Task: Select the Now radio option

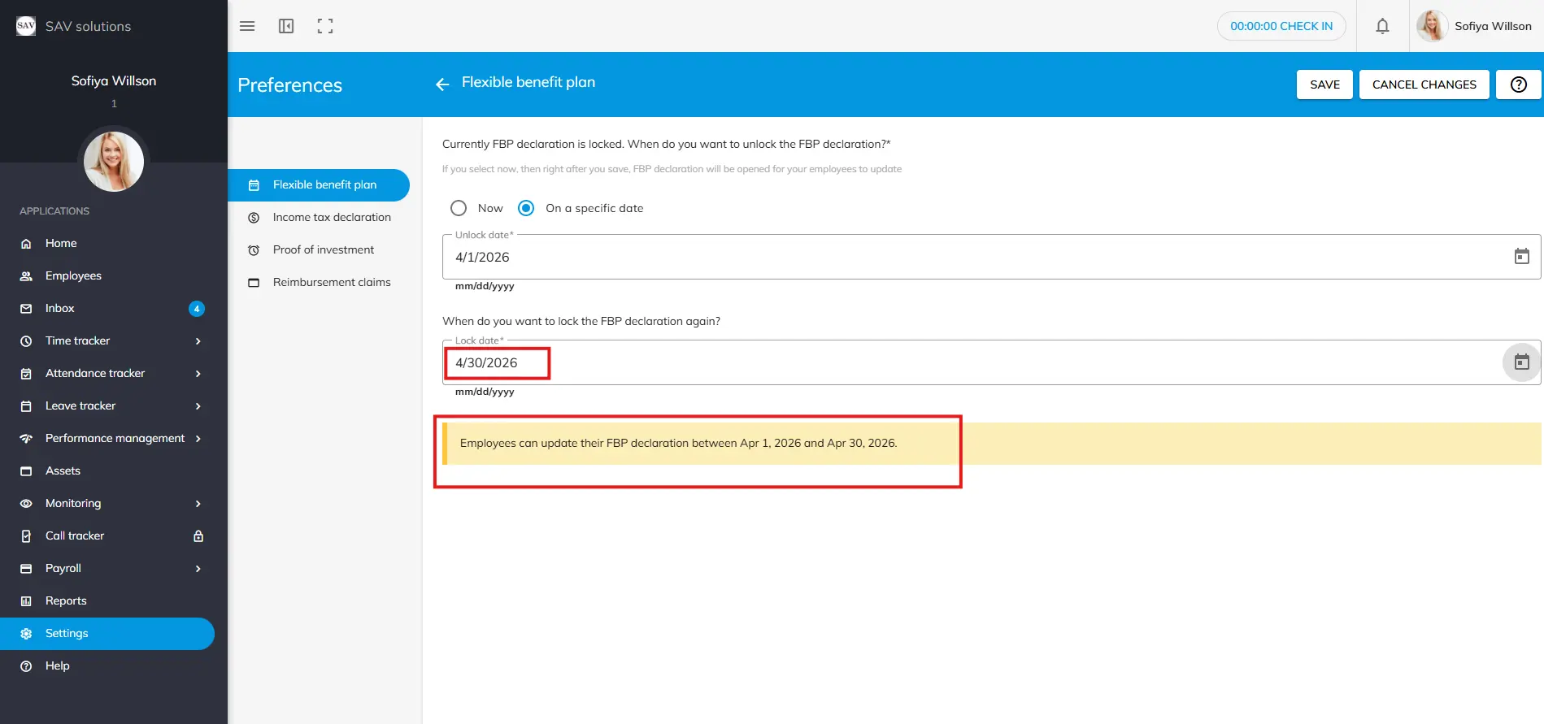Action: [x=459, y=208]
